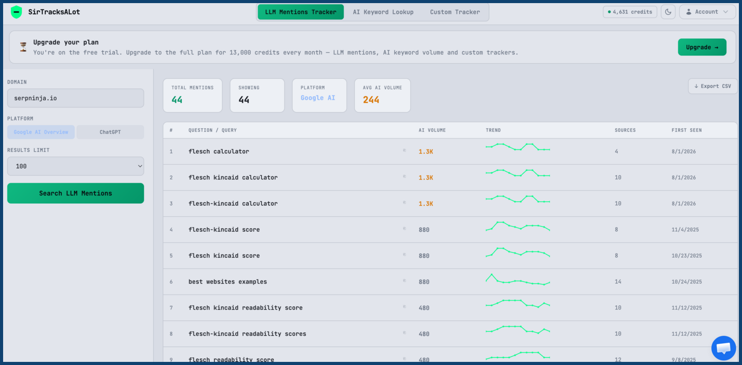Click query text 'best websites examples'
This screenshot has width=742, height=365.
click(227, 282)
